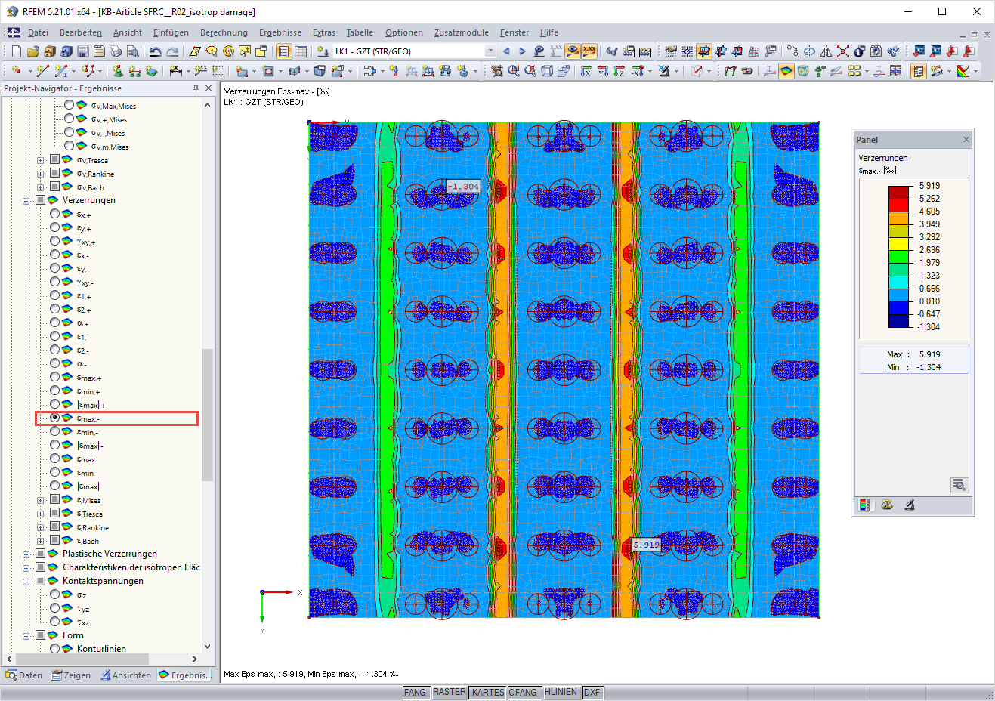Viewport: 995px width, 701px height.
Task: Go to previous load case arrow
Action: 506,51
